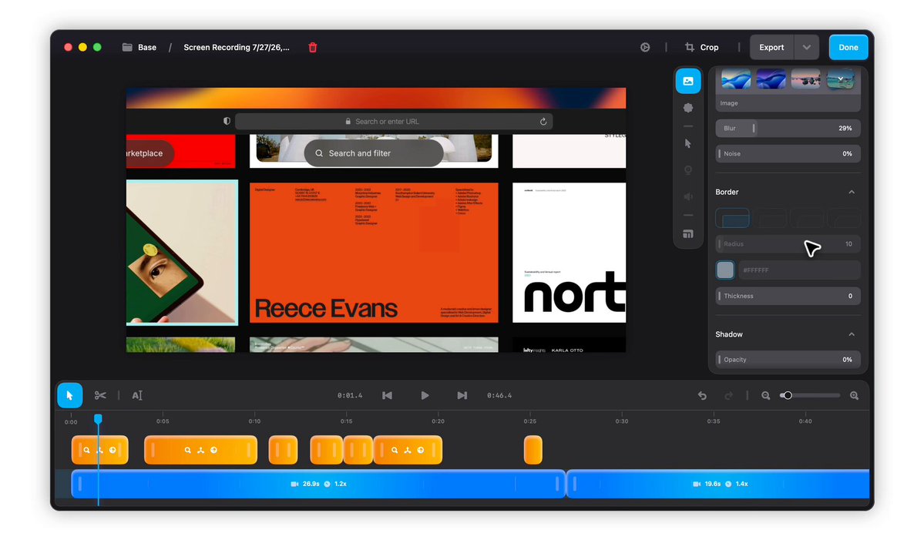
Task: Click the Done button
Action: [x=848, y=47]
